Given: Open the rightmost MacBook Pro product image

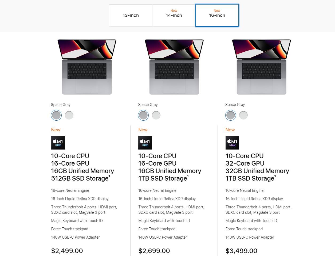Looking at the screenshot, I should (x=261, y=67).
